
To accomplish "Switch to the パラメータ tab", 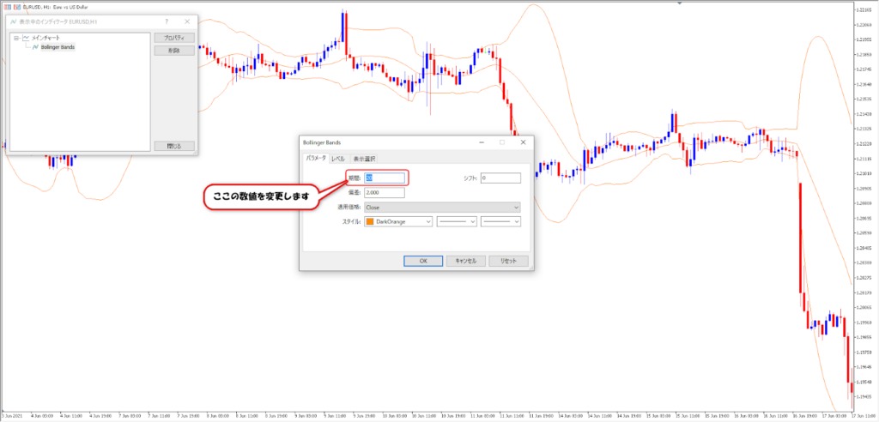I will click(x=316, y=158).
